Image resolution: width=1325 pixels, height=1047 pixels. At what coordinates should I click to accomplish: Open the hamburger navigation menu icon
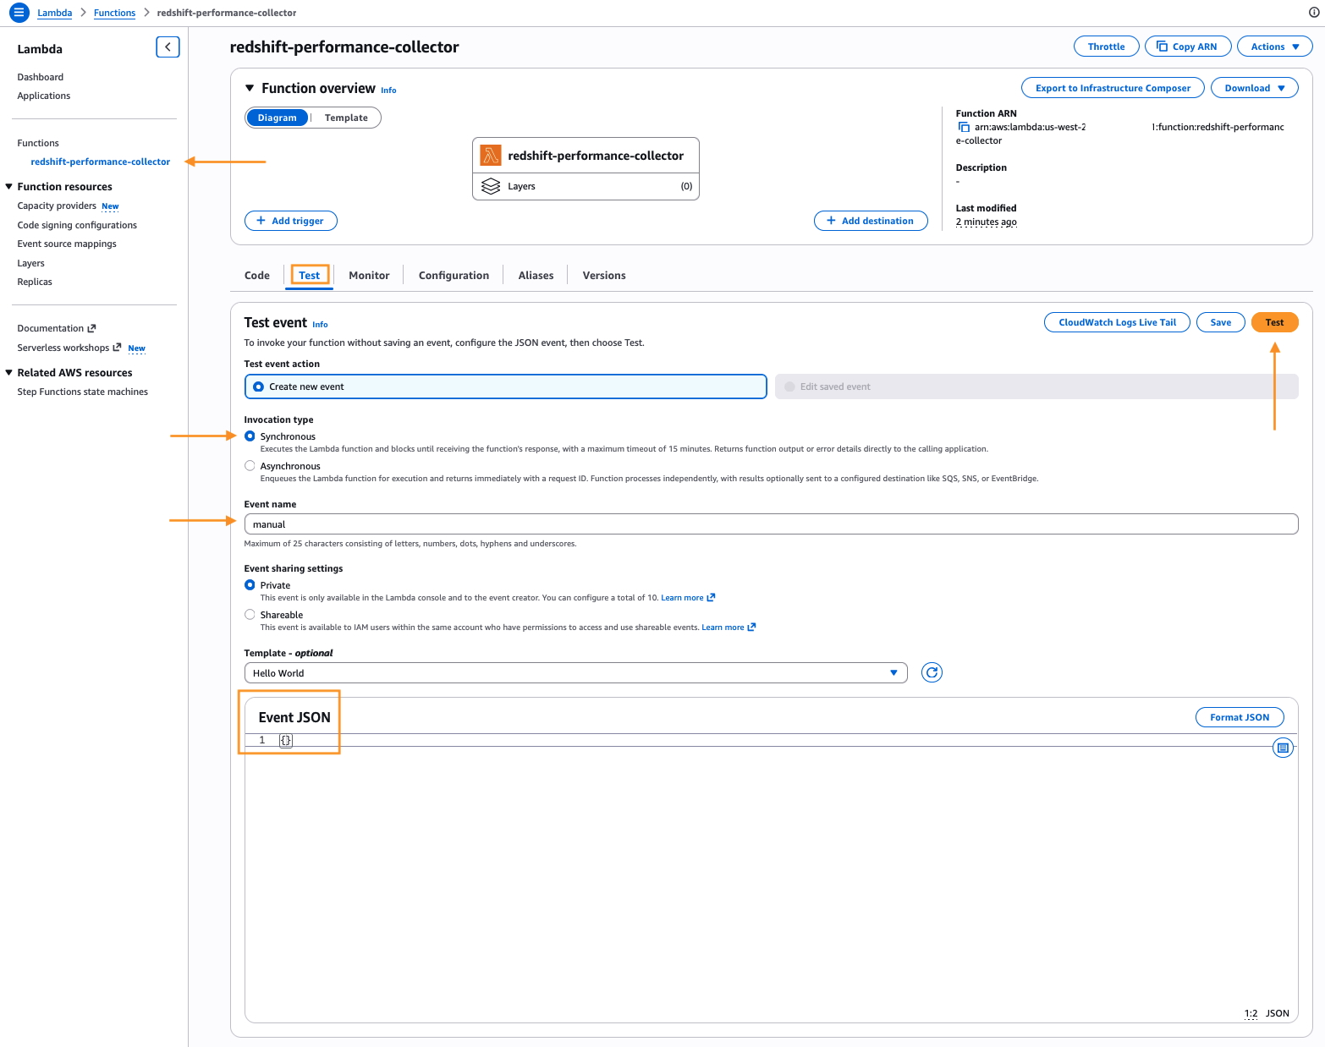pos(19,13)
